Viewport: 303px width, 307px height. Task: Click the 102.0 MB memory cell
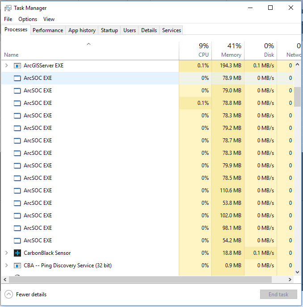click(x=228, y=216)
